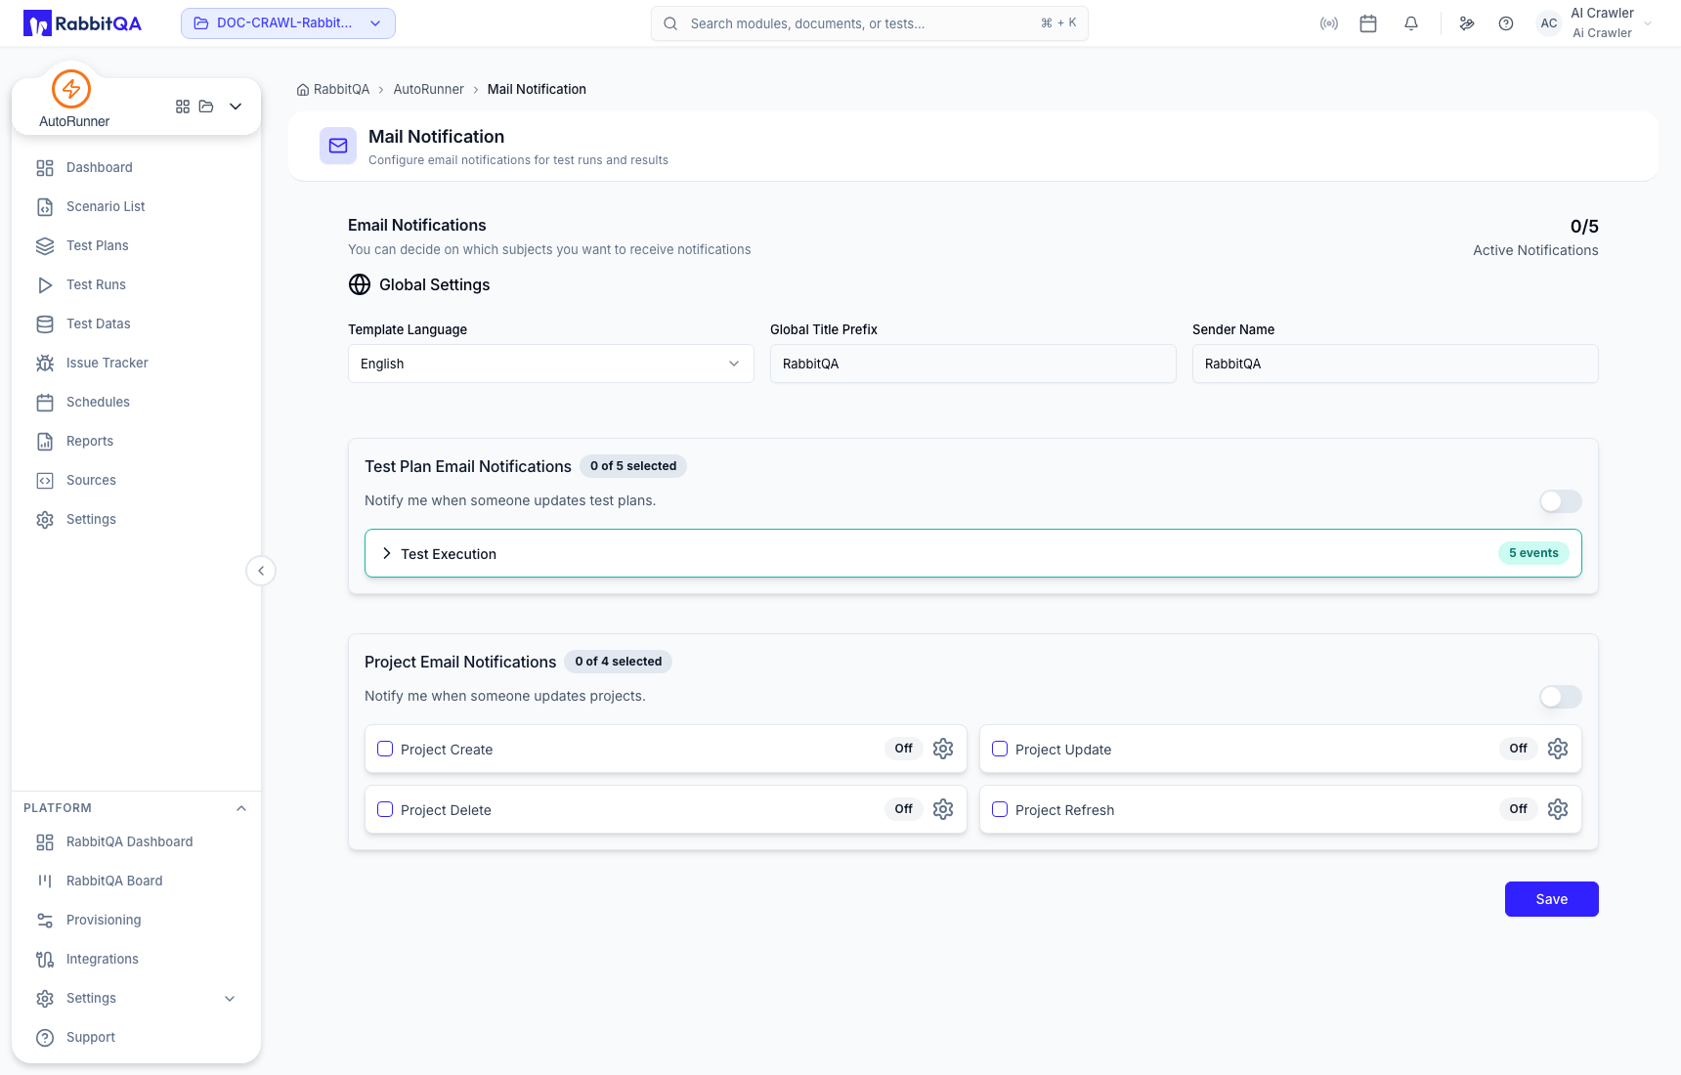The height and width of the screenshot is (1075, 1681).
Task: Click the sliders icon beside the help icon
Action: click(x=1467, y=23)
